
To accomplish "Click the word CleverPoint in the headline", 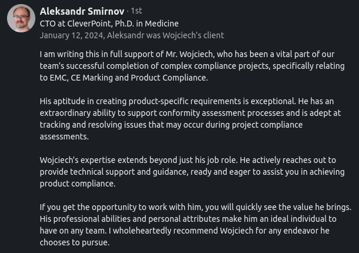I will point(89,24).
